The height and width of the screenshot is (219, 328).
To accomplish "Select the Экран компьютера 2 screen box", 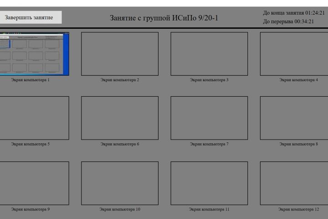I will pos(120,54).
